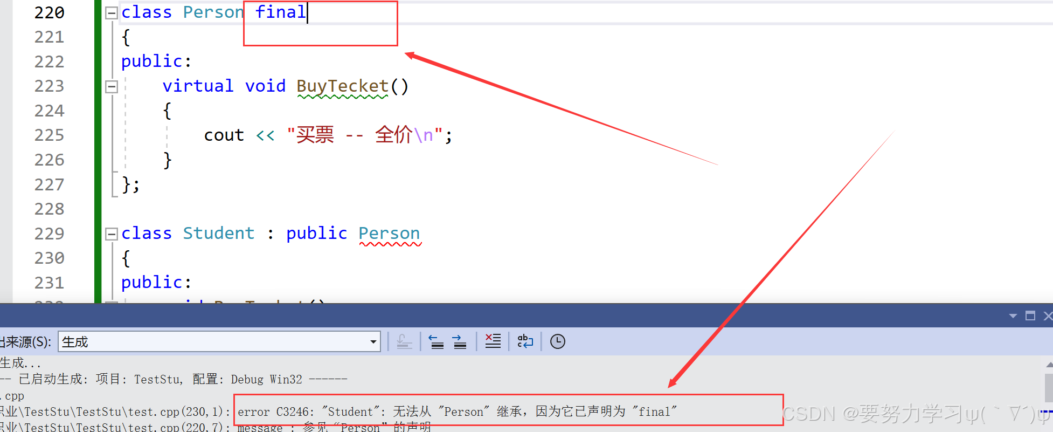This screenshot has width=1053, height=432.
Task: Click the Go to previous message icon
Action: coord(436,341)
